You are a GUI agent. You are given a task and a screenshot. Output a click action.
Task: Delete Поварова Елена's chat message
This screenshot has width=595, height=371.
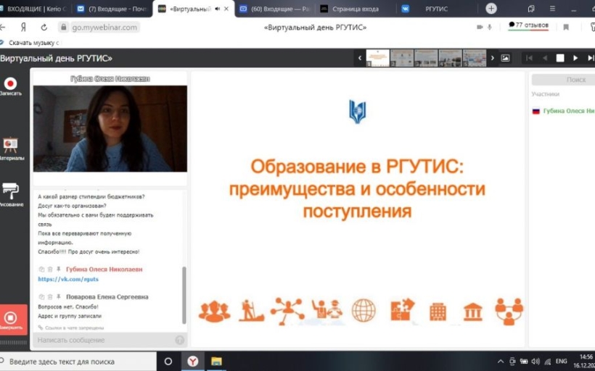(x=50, y=296)
